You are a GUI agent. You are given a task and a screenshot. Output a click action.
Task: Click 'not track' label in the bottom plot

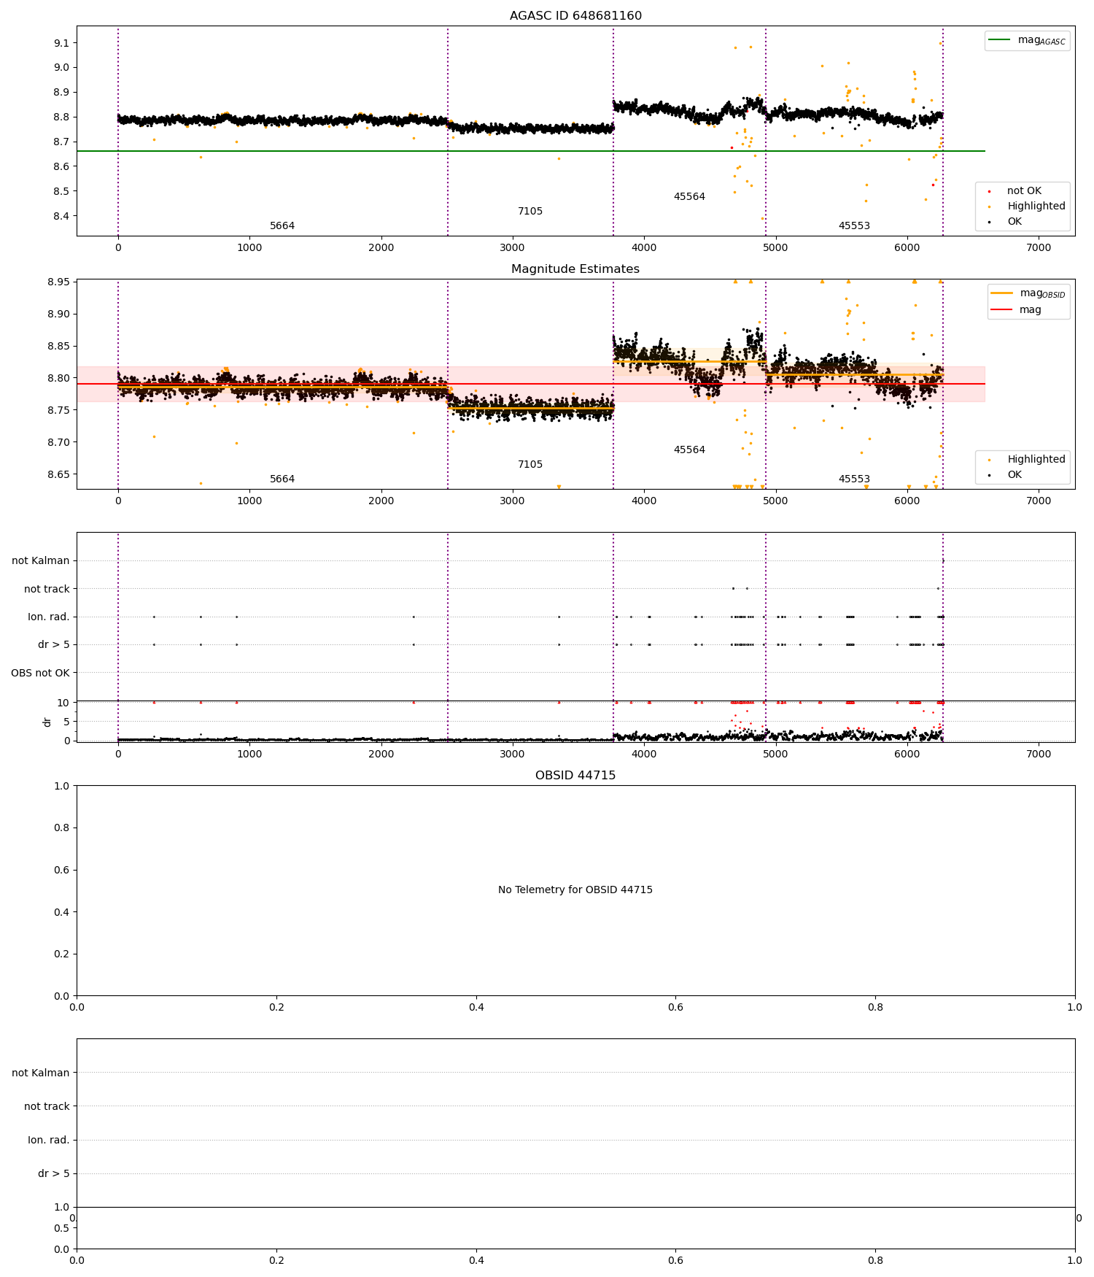(47, 1107)
